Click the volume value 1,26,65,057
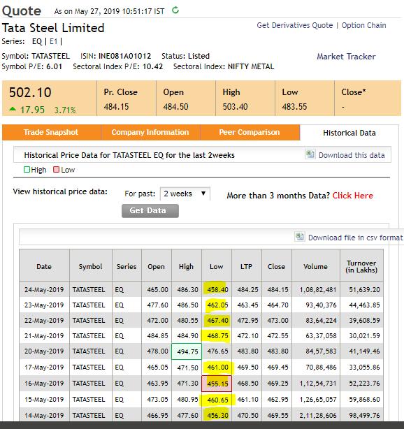 pyautogui.click(x=318, y=400)
